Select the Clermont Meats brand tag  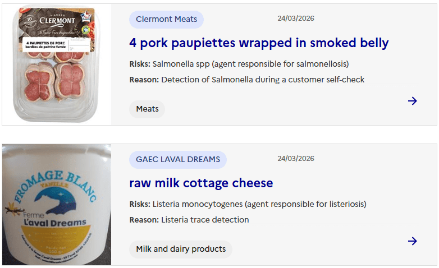[166, 19]
